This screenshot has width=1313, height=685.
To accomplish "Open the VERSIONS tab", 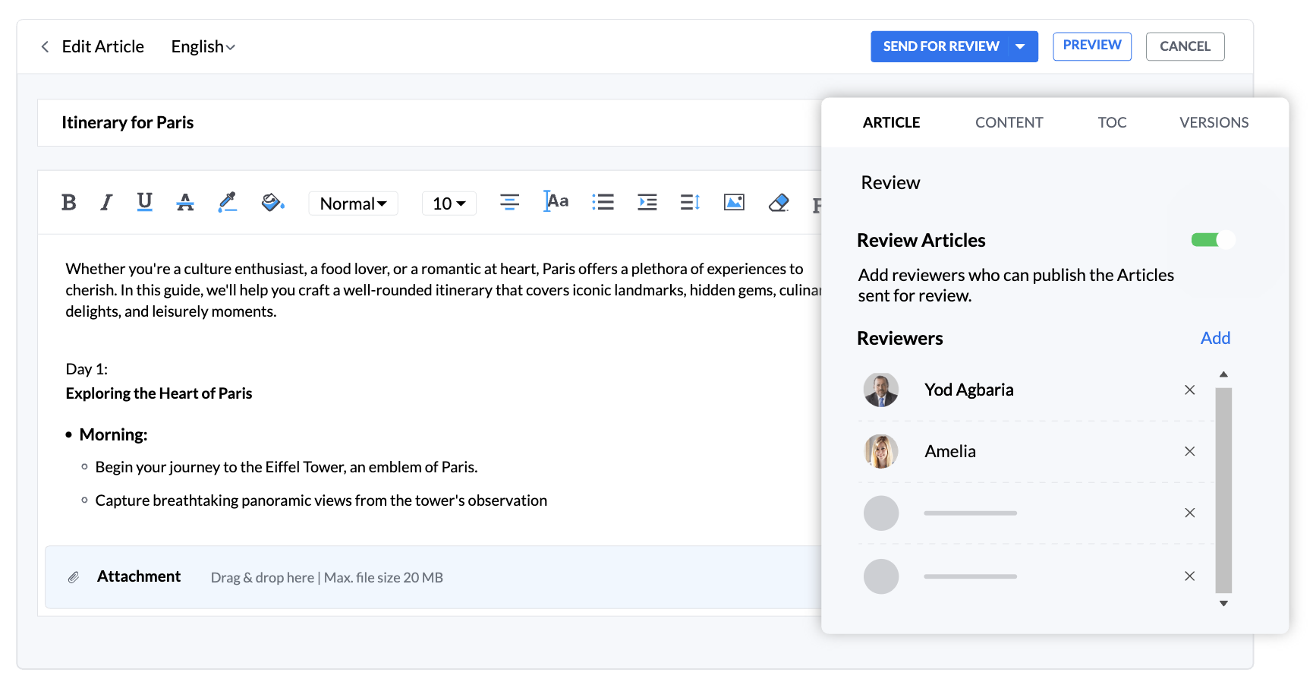I will (x=1214, y=122).
